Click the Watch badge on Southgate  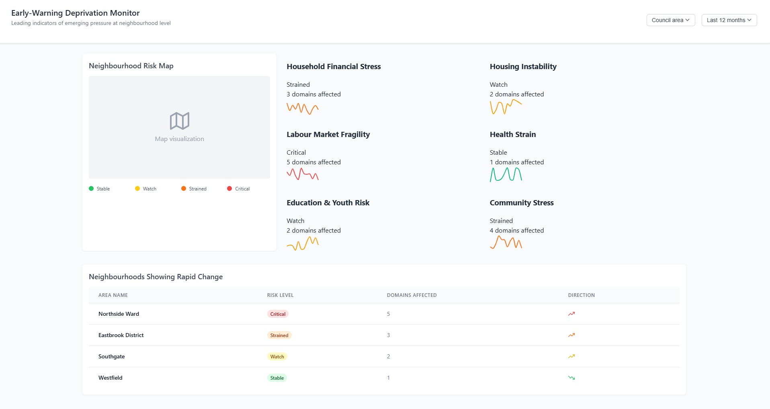click(277, 356)
